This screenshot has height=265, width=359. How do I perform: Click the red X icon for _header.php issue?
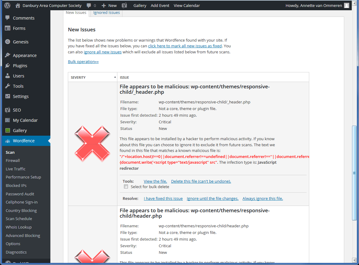[92, 144]
